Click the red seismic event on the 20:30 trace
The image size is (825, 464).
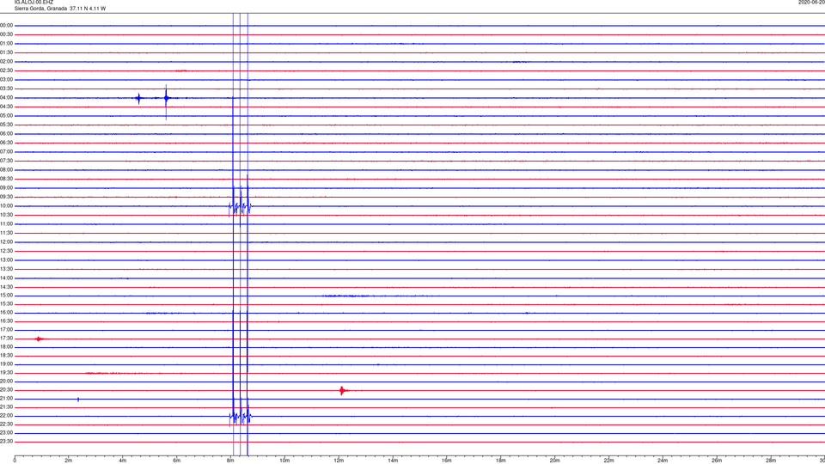point(344,390)
